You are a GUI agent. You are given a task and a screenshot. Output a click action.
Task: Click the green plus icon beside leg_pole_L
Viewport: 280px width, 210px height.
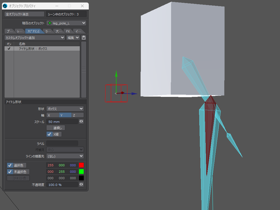(x=50, y=23)
